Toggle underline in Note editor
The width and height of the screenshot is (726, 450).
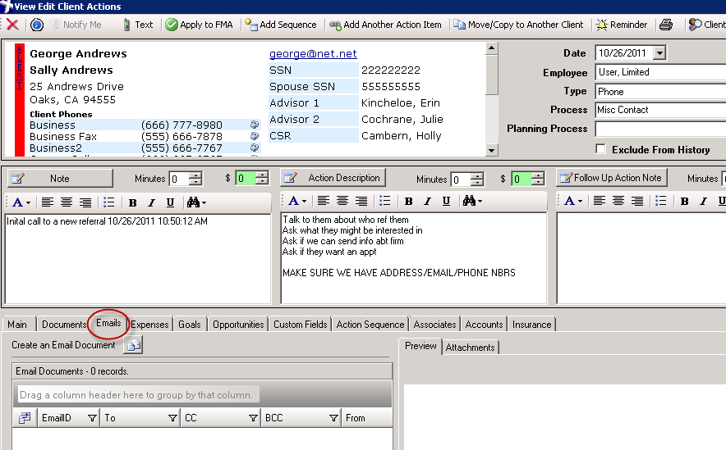tap(170, 202)
